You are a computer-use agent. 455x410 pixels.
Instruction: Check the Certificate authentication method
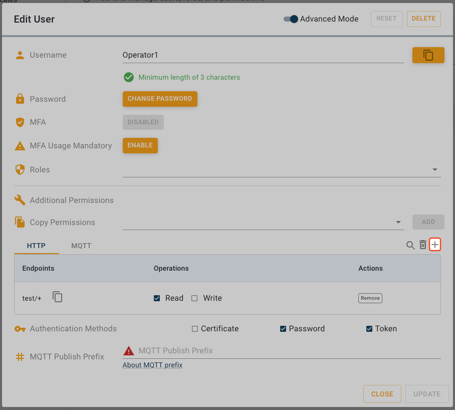[x=194, y=328]
